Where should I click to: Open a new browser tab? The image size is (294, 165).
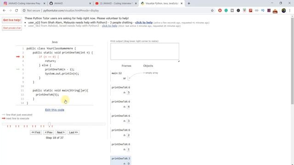point(189,3)
